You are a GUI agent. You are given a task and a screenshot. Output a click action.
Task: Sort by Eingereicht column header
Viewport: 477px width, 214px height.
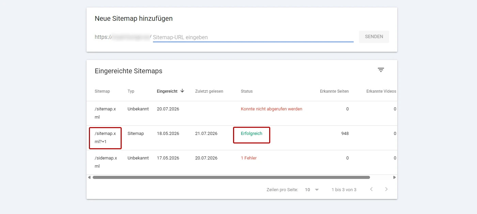[x=167, y=91]
